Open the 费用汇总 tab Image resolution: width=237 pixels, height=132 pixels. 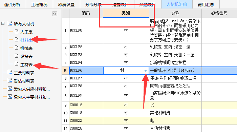coord(206,4)
